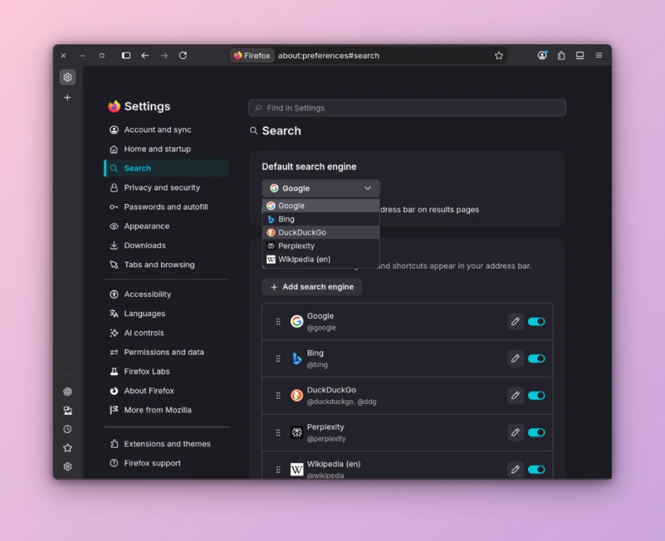Choose Google in the dropdown list
The height and width of the screenshot is (541, 665).
coord(321,205)
